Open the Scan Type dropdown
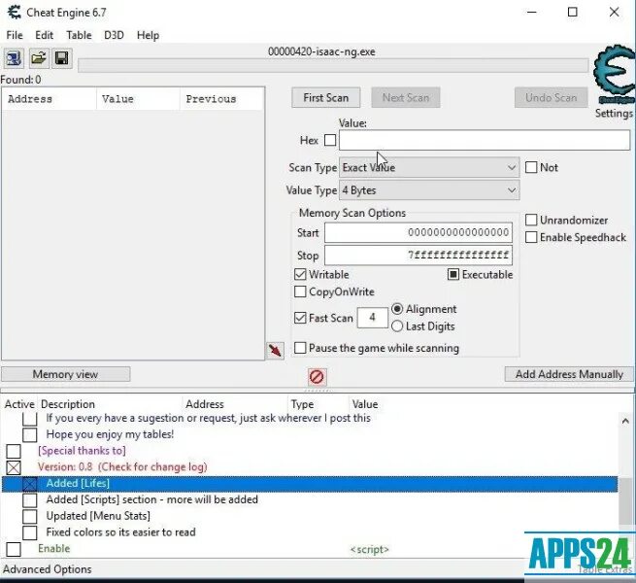Image resolution: width=636 pixels, height=583 pixels. click(x=429, y=167)
